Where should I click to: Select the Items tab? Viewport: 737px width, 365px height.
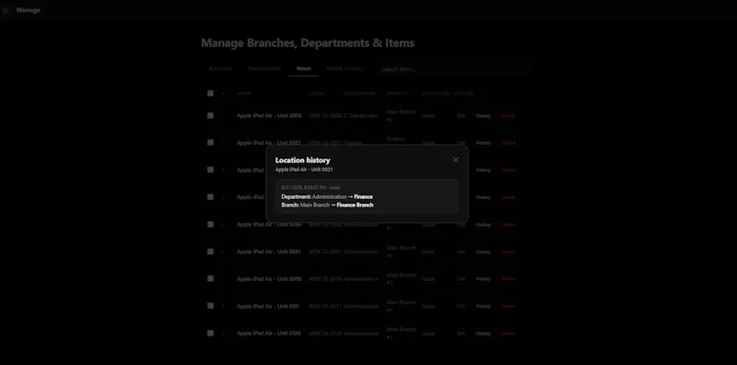pos(304,69)
